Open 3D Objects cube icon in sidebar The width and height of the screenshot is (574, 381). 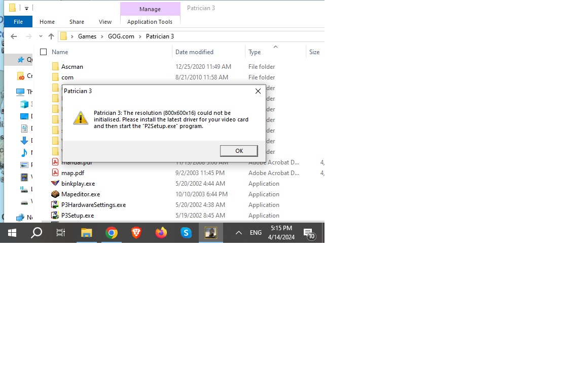[24, 104]
